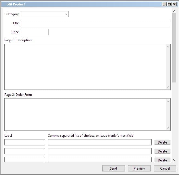Image resolution: width=179 pixels, height=175 pixels.
Task: Delete the first label row
Action: pos(162,142)
